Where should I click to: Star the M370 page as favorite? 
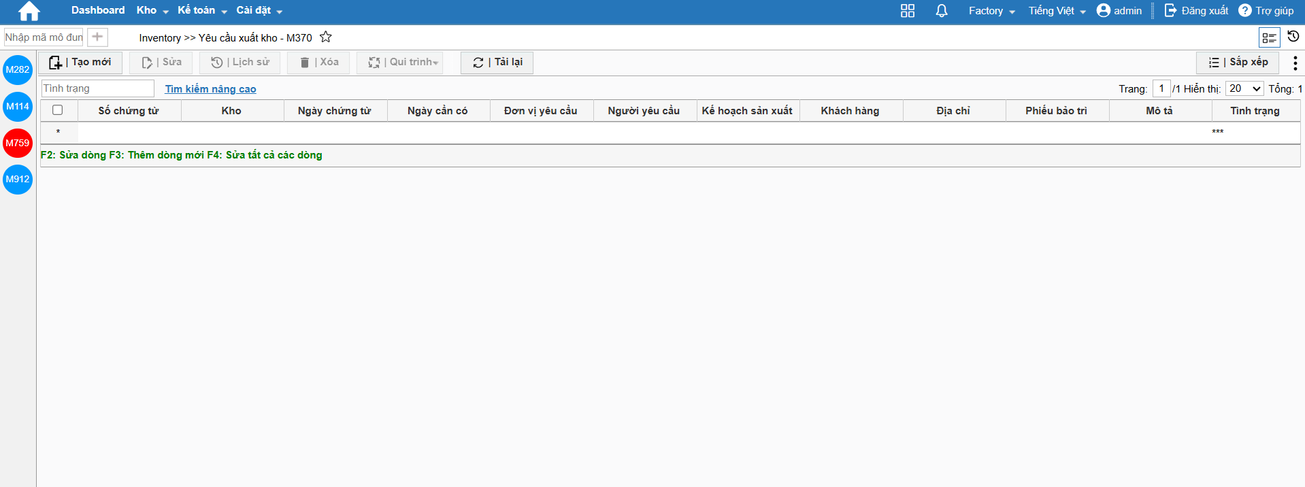[x=326, y=37]
